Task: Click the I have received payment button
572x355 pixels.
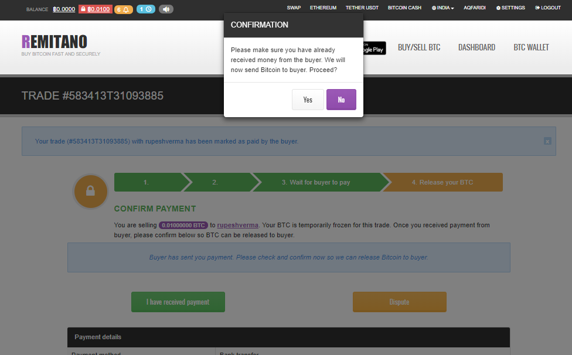Action: pos(178,302)
